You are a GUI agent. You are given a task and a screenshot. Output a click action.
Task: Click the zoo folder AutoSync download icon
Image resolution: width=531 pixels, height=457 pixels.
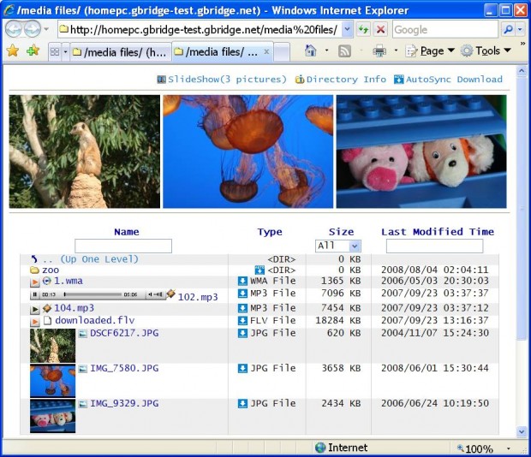tap(260, 270)
